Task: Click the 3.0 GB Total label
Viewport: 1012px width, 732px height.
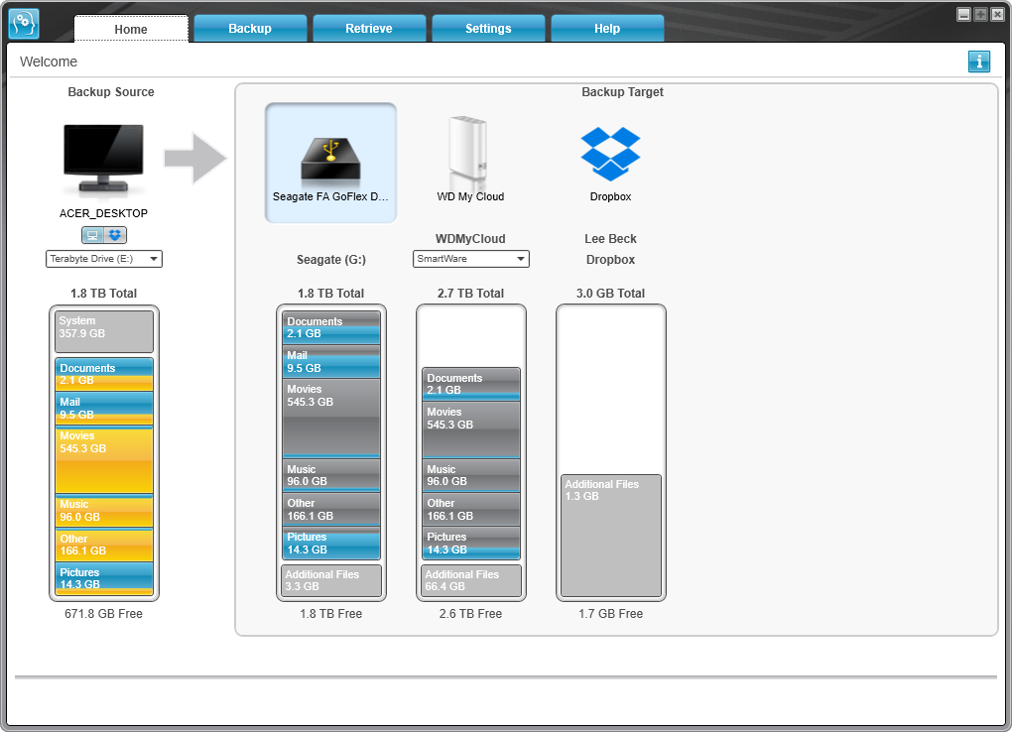Action: click(x=610, y=293)
